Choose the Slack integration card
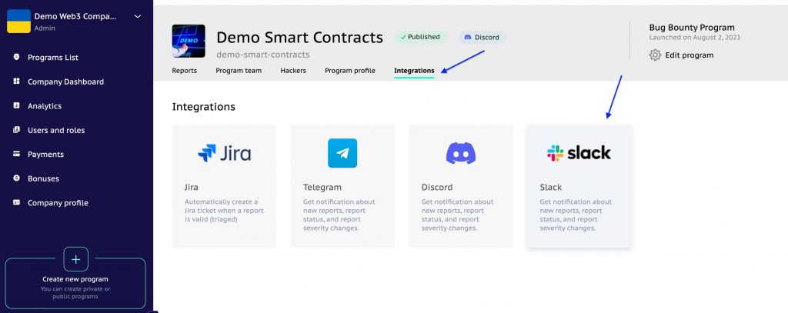The height and width of the screenshot is (313, 788). click(x=579, y=186)
